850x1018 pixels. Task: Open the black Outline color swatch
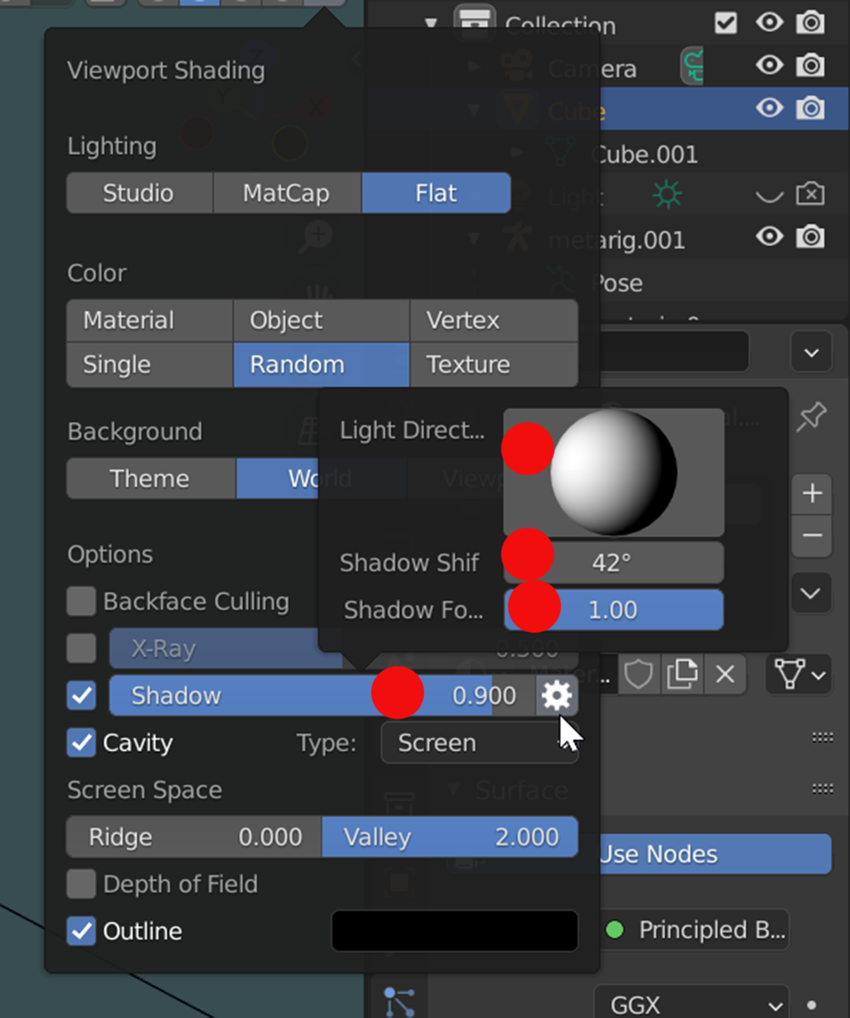pos(454,931)
